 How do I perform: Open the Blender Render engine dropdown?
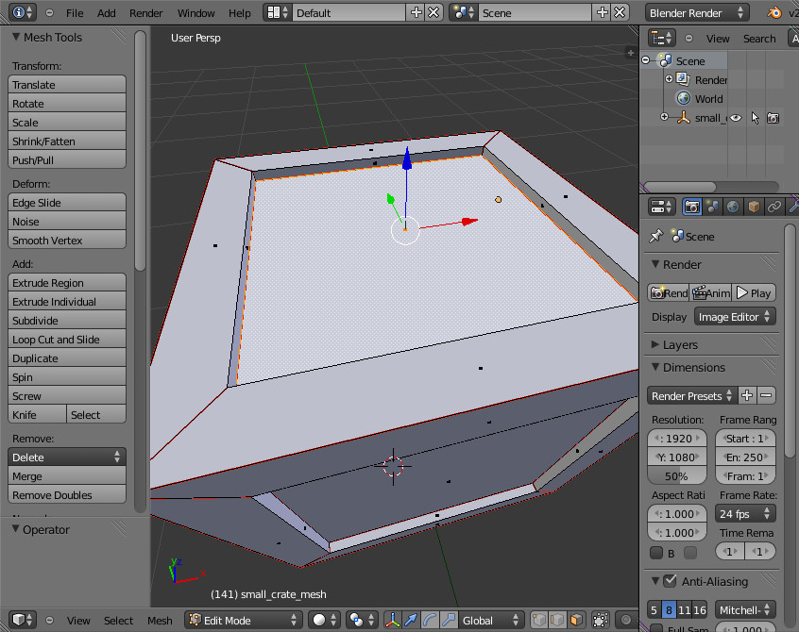click(x=697, y=12)
